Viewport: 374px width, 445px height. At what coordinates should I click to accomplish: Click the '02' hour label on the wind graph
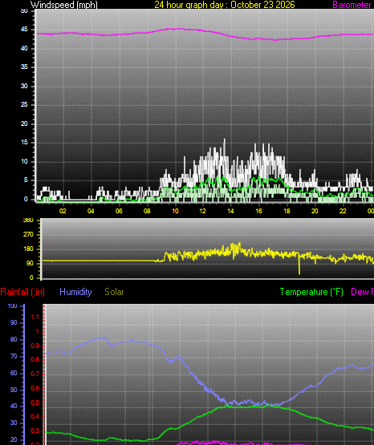(63, 211)
